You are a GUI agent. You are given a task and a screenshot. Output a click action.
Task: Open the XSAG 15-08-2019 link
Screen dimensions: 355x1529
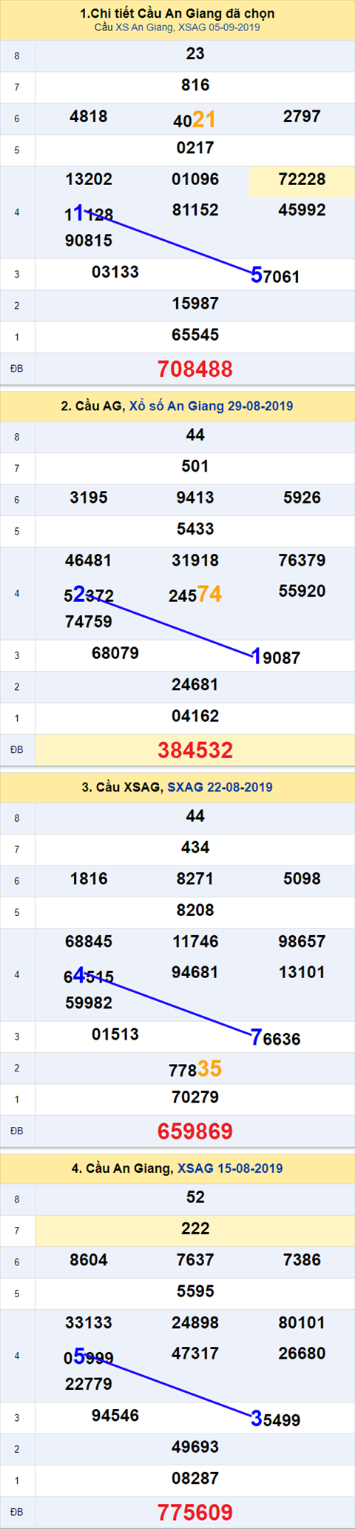click(x=230, y=1168)
